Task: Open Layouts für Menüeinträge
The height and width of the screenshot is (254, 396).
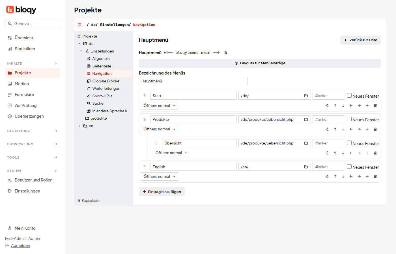Action: pyautogui.click(x=260, y=63)
